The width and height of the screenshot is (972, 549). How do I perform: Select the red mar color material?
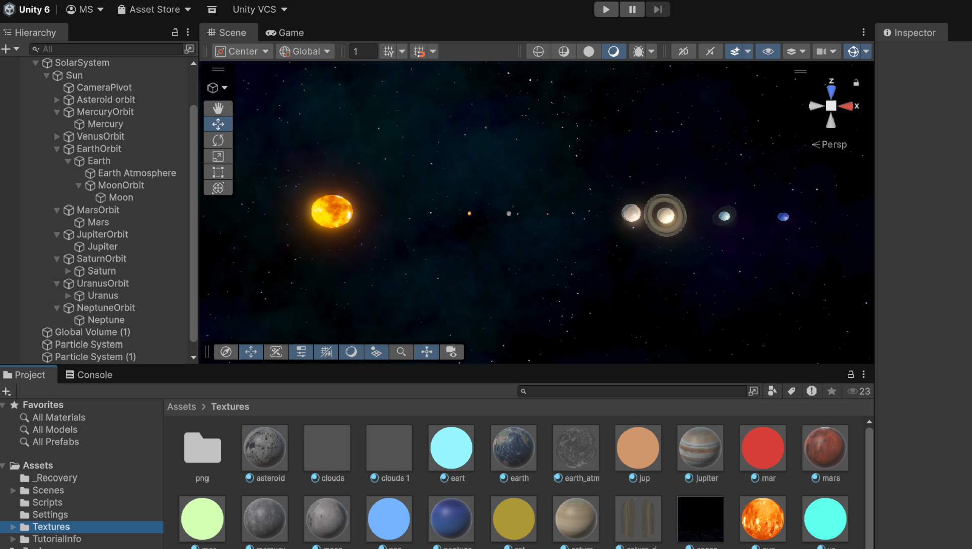[x=762, y=448]
